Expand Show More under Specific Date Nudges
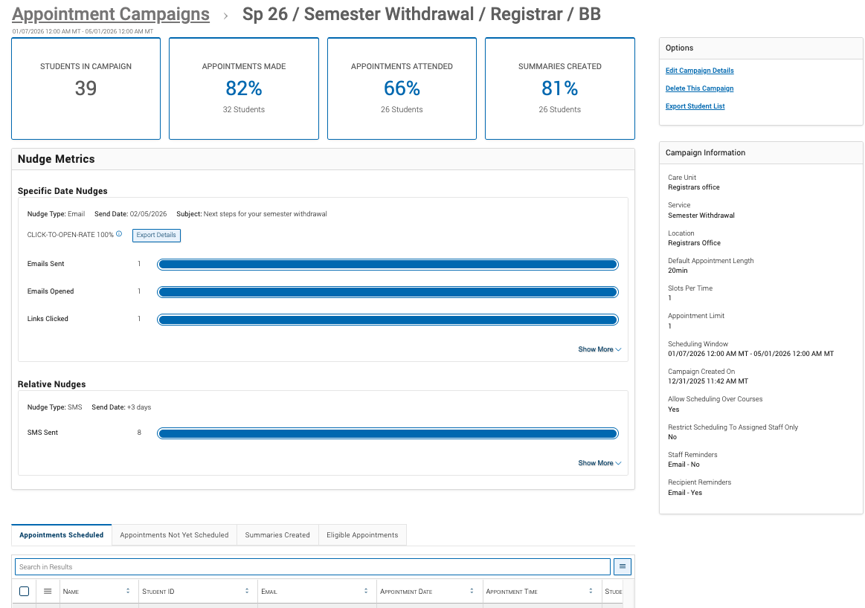 (599, 349)
